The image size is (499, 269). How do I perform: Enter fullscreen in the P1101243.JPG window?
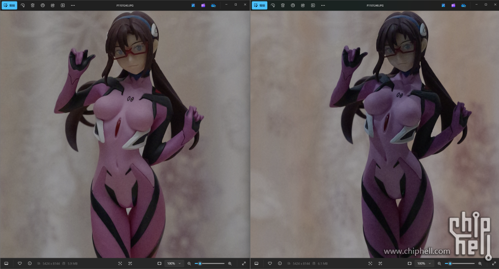(244, 263)
